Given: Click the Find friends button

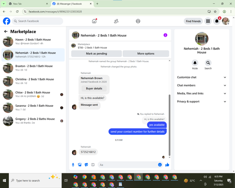Looking at the screenshot, I should pyautogui.click(x=193, y=21).
